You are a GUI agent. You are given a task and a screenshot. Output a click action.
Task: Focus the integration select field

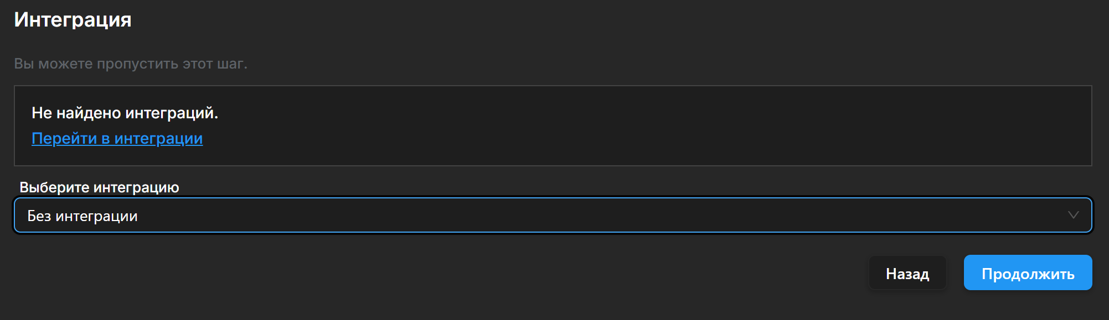tap(553, 215)
